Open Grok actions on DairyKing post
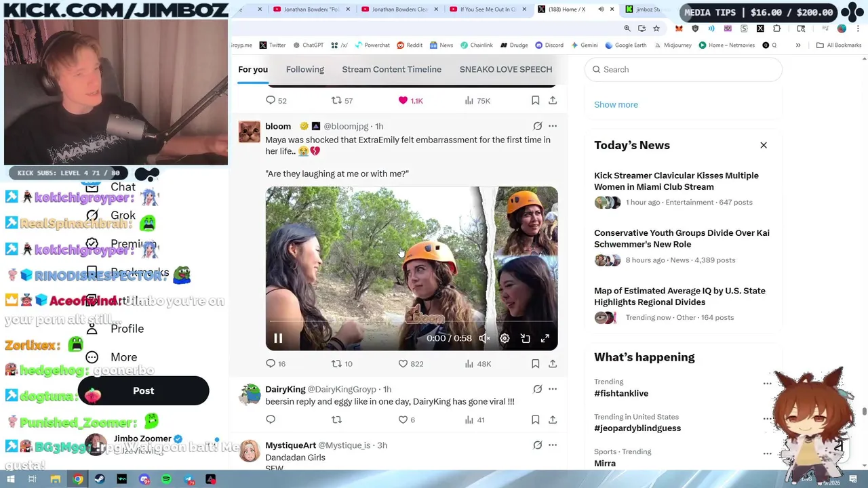Viewport: 868px width, 488px height. [537, 389]
